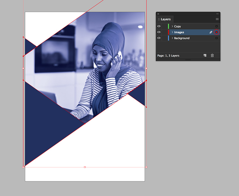The image size is (239, 196).
Task: Hide the Copy layer
Action: pos(159,26)
